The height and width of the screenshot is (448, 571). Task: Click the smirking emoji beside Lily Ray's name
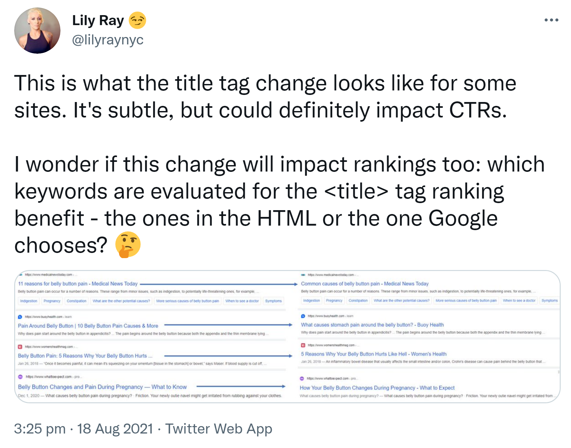[x=137, y=20]
